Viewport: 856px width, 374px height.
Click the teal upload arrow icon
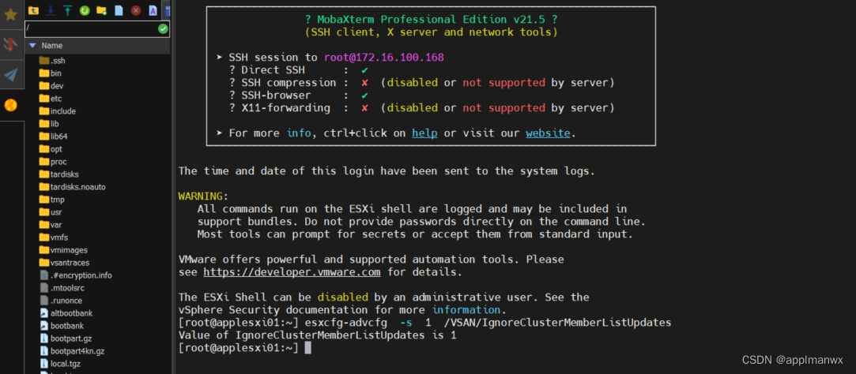[x=68, y=9]
